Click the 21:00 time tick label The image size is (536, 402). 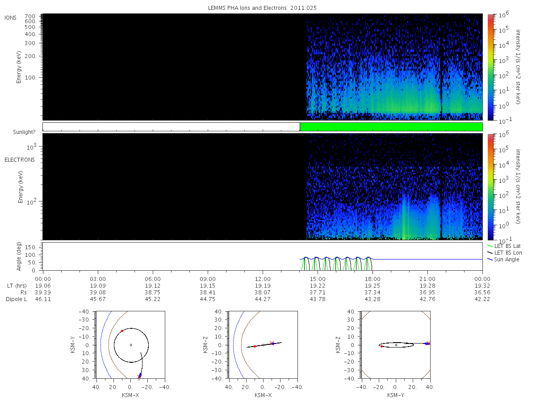click(x=427, y=279)
